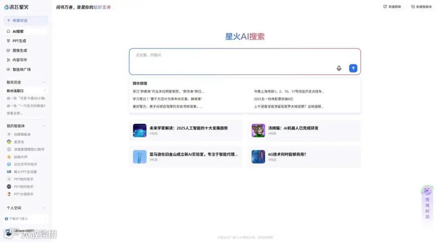Select suggestion 2025五一档电影票房破6亿
Viewport: 438px width, 242px height.
pos(273,99)
